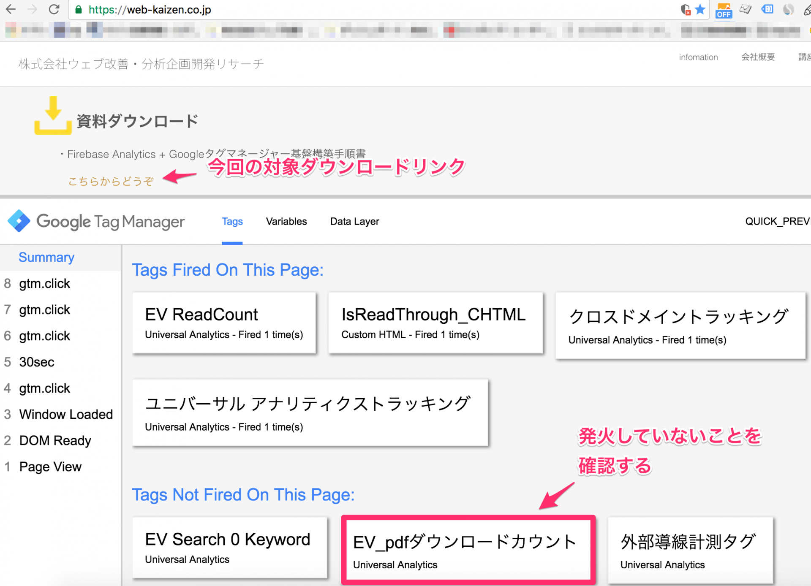Click the envelope extension icon in toolbar
The height and width of the screenshot is (586, 811).
[x=746, y=9]
